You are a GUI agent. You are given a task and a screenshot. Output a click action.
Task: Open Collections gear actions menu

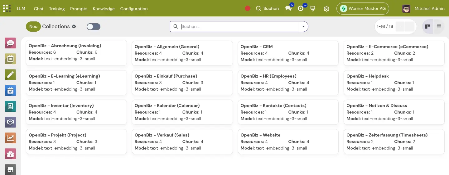click(74, 26)
